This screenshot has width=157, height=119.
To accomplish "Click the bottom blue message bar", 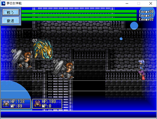I will (78, 114).
